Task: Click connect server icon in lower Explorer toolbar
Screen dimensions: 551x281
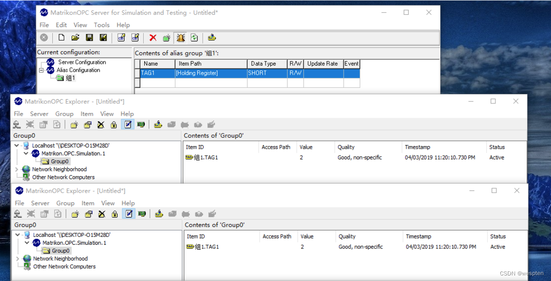Action: [17, 214]
